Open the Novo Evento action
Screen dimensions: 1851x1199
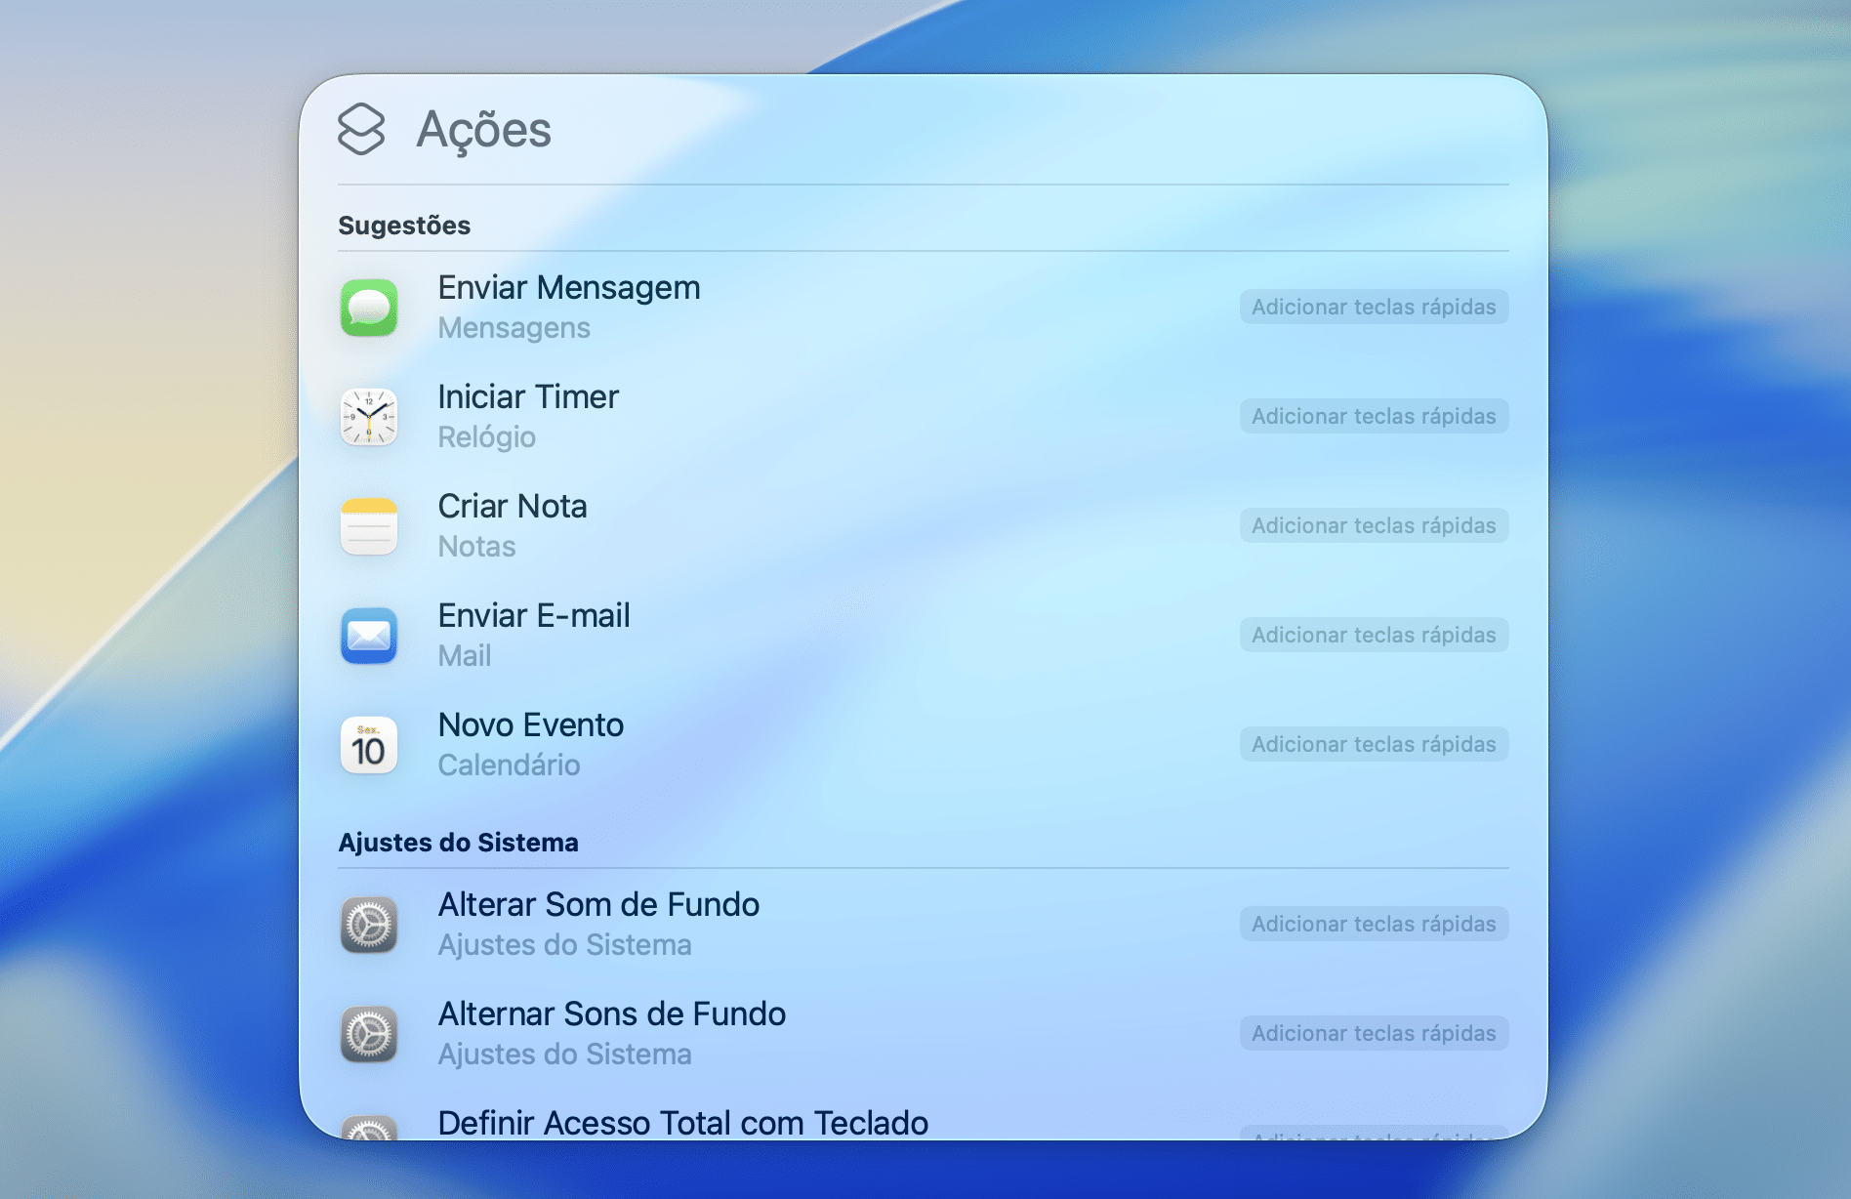coord(530,726)
